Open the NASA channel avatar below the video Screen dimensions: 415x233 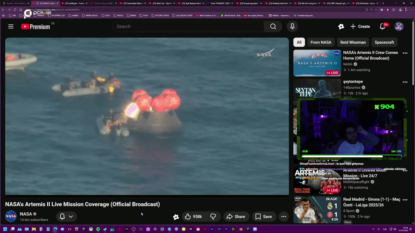pyautogui.click(x=11, y=216)
